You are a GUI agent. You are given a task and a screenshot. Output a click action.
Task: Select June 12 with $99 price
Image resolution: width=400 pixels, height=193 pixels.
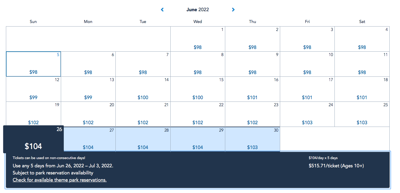tap(33, 89)
